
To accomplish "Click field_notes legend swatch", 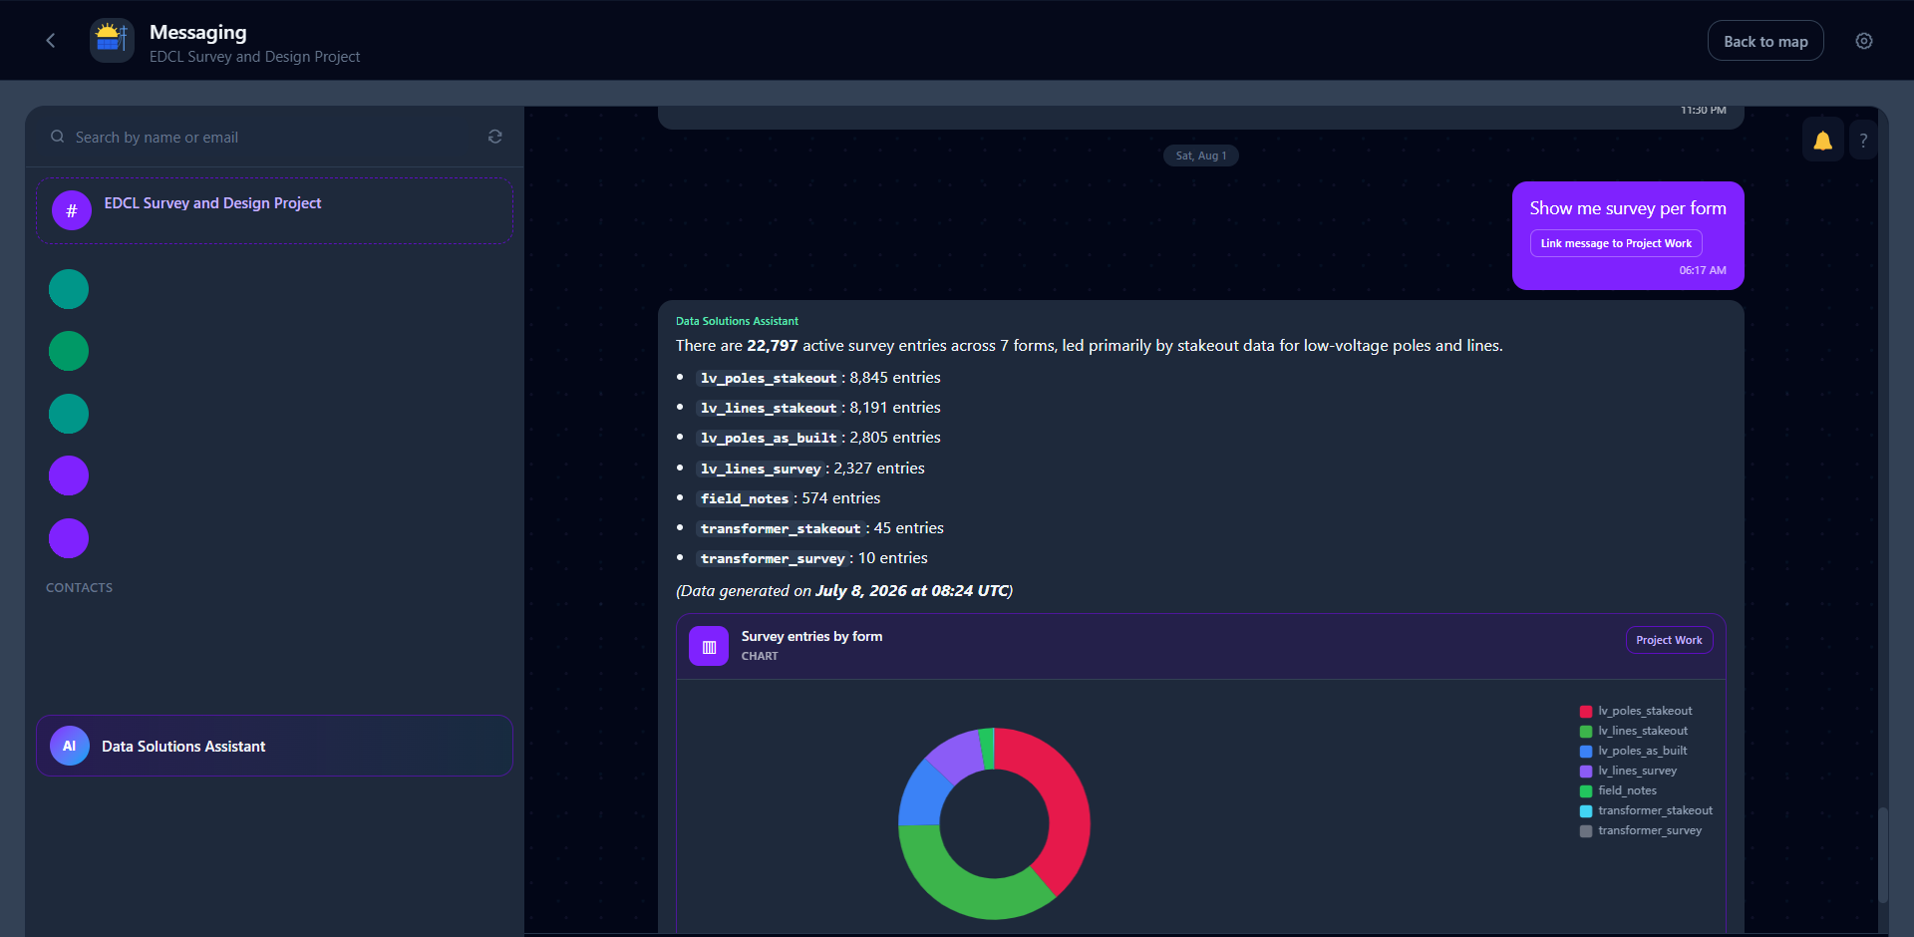I will pyautogui.click(x=1586, y=790).
